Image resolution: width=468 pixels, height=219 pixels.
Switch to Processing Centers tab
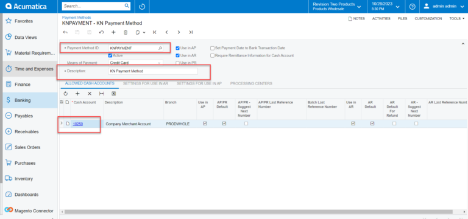pos(251,83)
